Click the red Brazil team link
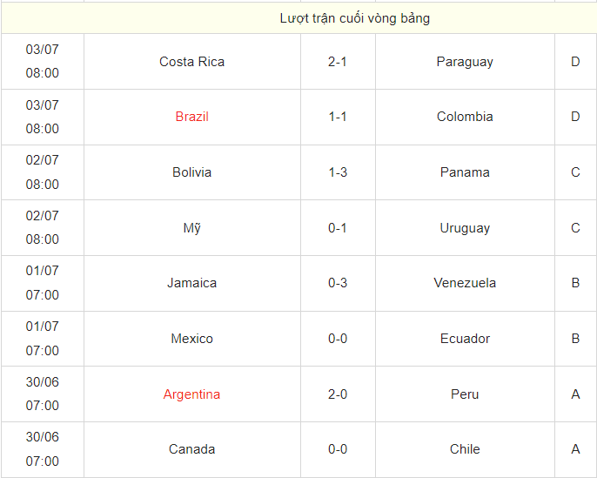Viewport: 597px width, 478px height. pos(191,117)
